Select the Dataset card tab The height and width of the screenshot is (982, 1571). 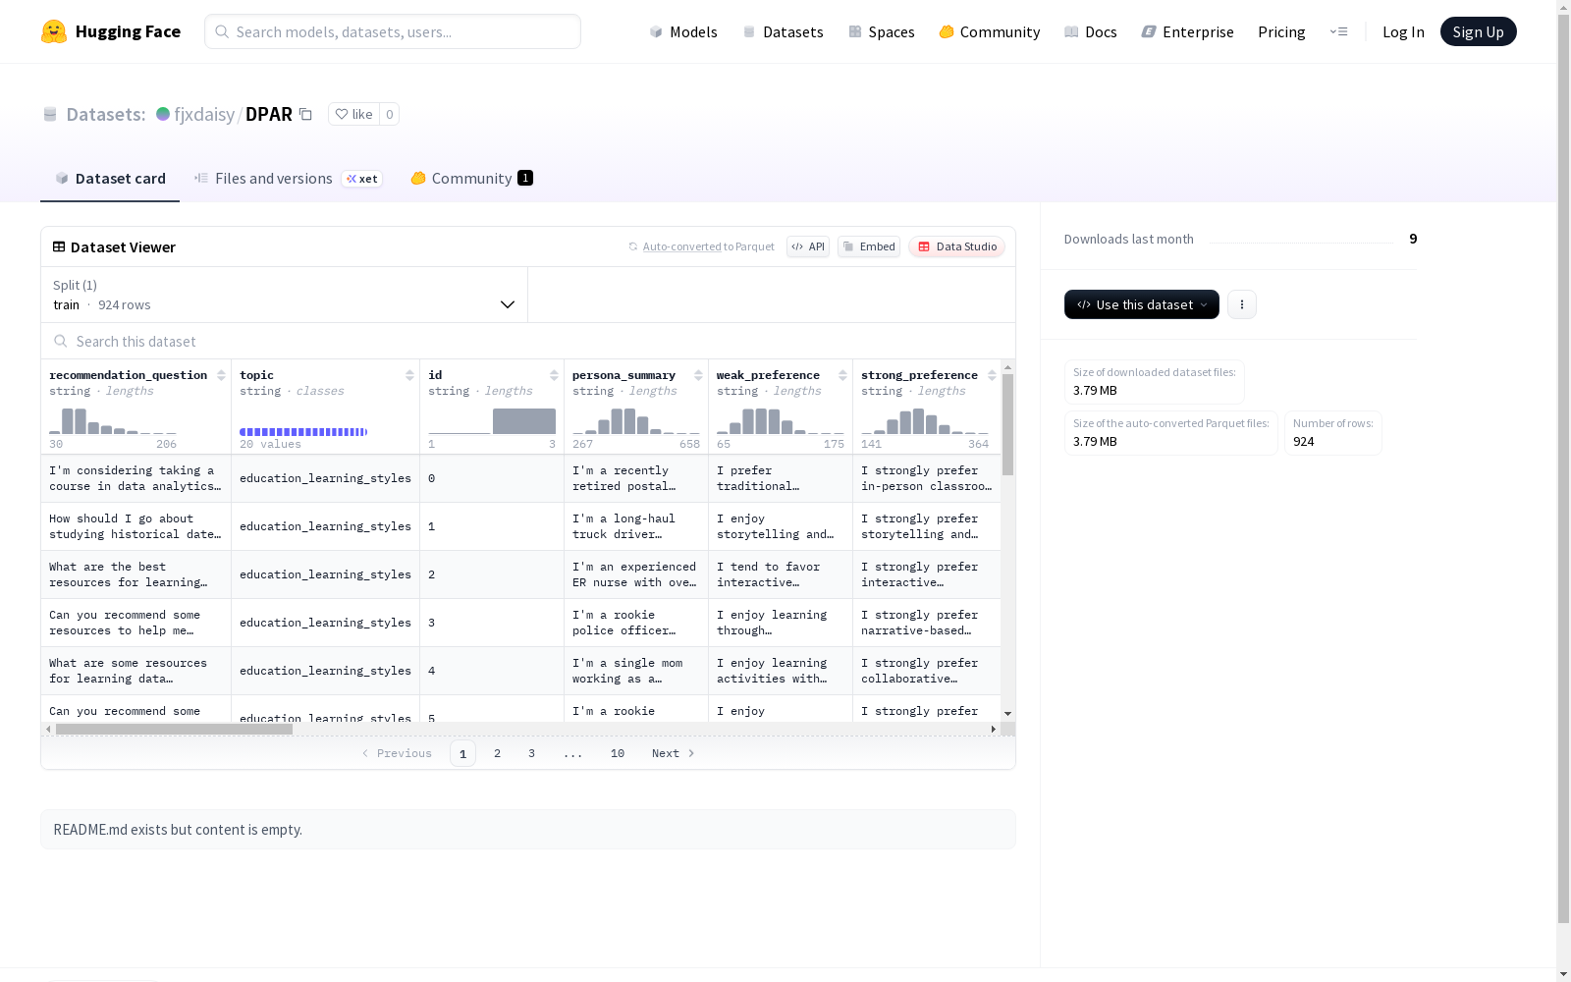pyautogui.click(x=110, y=178)
